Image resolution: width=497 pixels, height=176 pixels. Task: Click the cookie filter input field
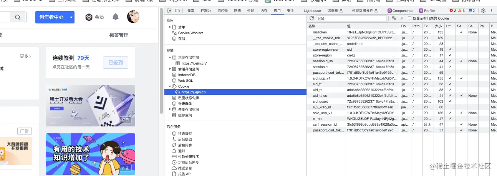[x=352, y=18]
